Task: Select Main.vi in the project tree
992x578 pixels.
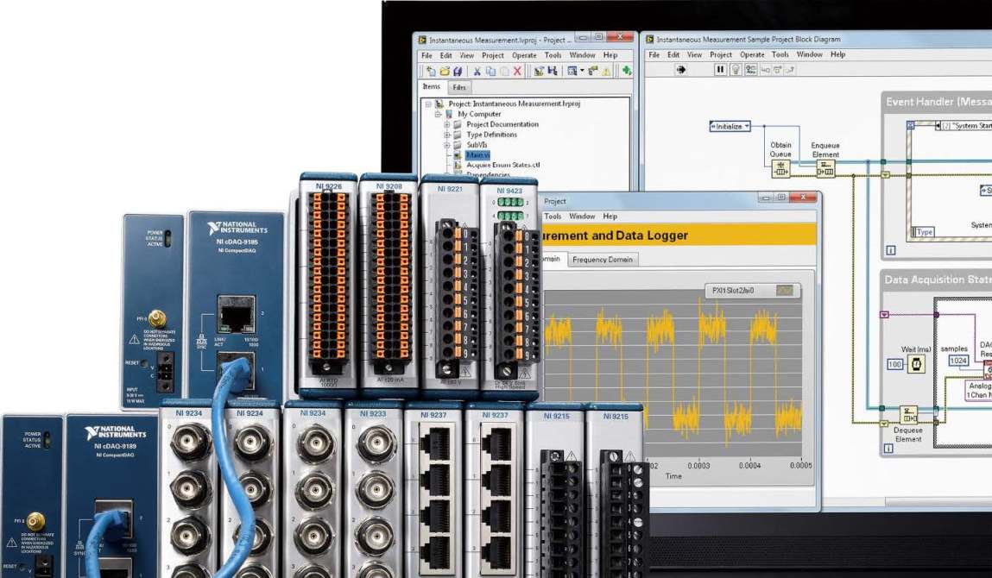Action: click(477, 155)
